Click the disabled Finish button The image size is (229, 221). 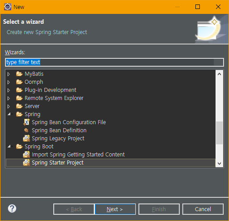click(159, 209)
